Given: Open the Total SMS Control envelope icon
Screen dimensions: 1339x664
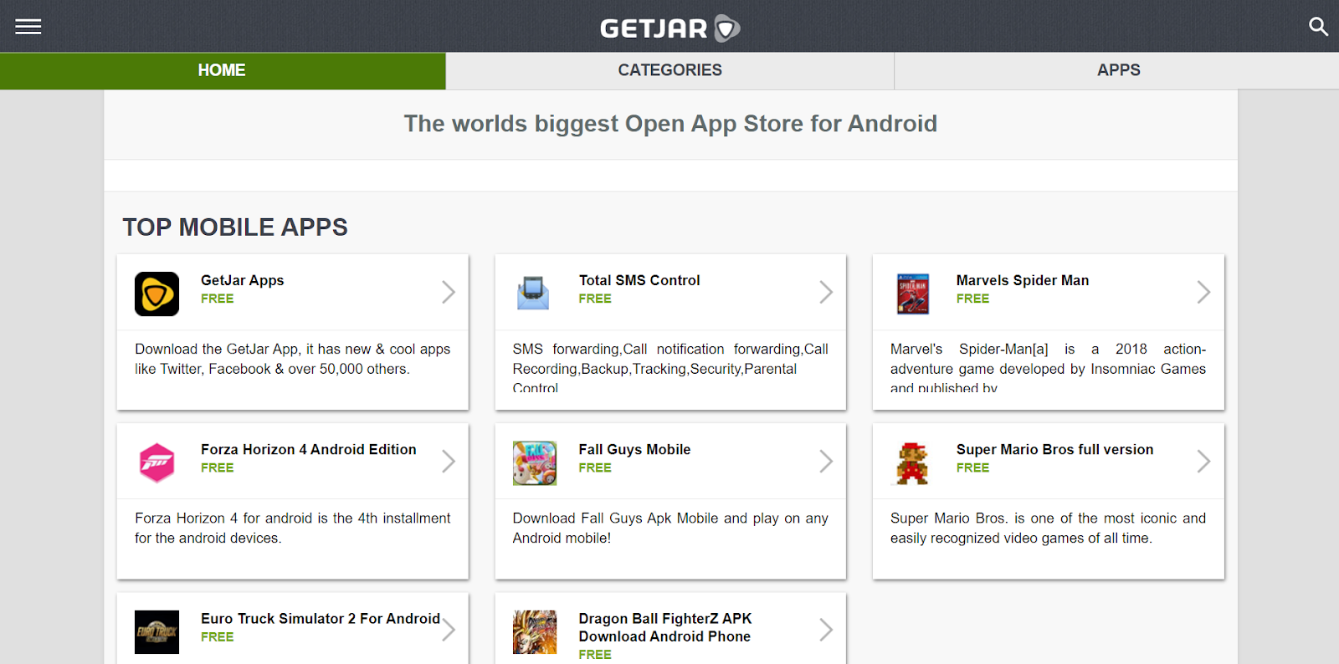Looking at the screenshot, I should point(533,293).
